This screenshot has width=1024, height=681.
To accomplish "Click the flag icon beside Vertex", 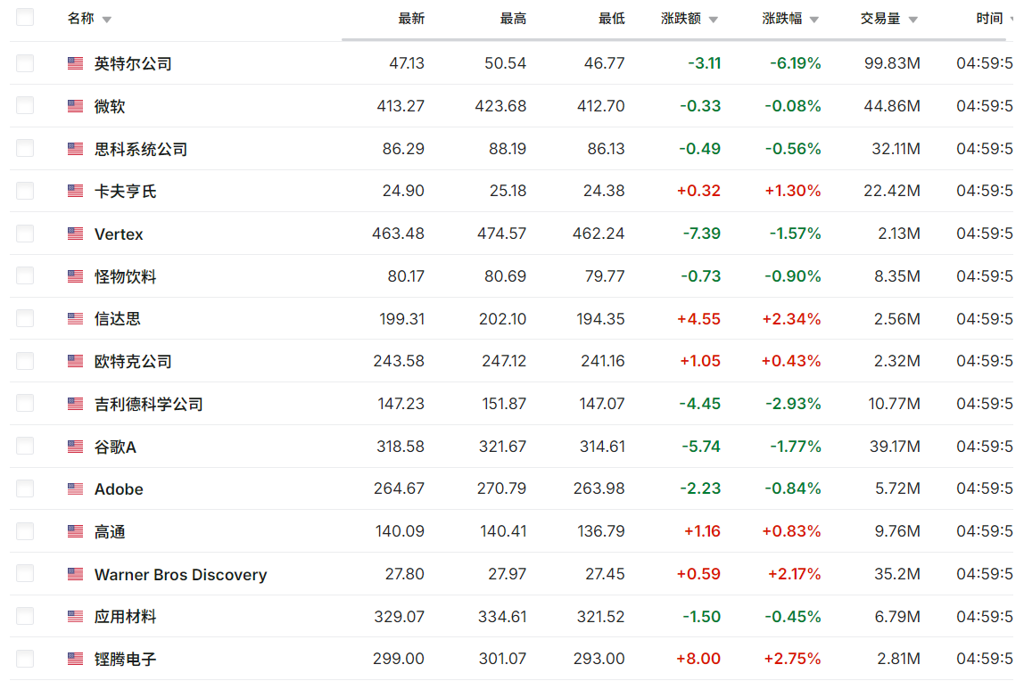I will tap(76, 234).
